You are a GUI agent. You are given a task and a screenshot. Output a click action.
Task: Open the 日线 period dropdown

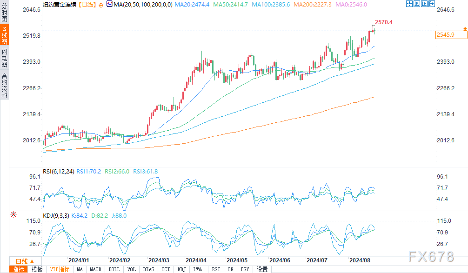click(25, 261)
